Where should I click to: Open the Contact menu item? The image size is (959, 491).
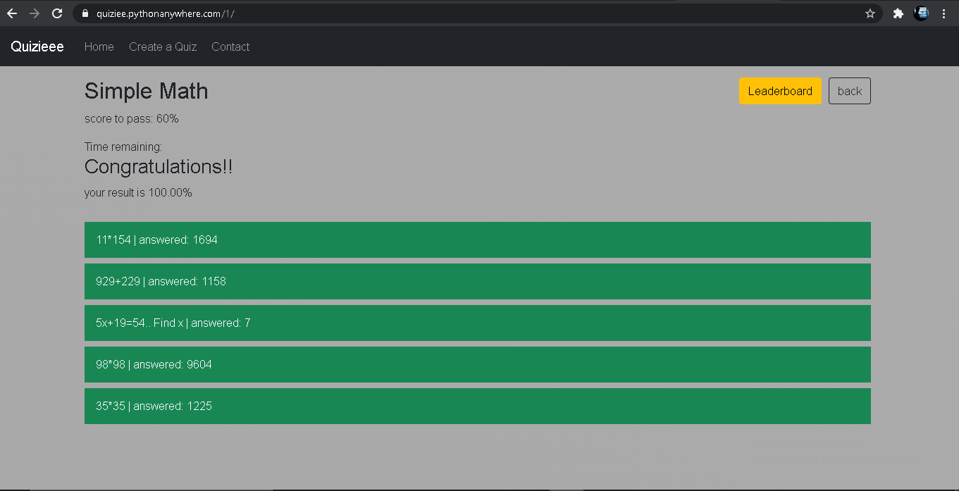[230, 46]
